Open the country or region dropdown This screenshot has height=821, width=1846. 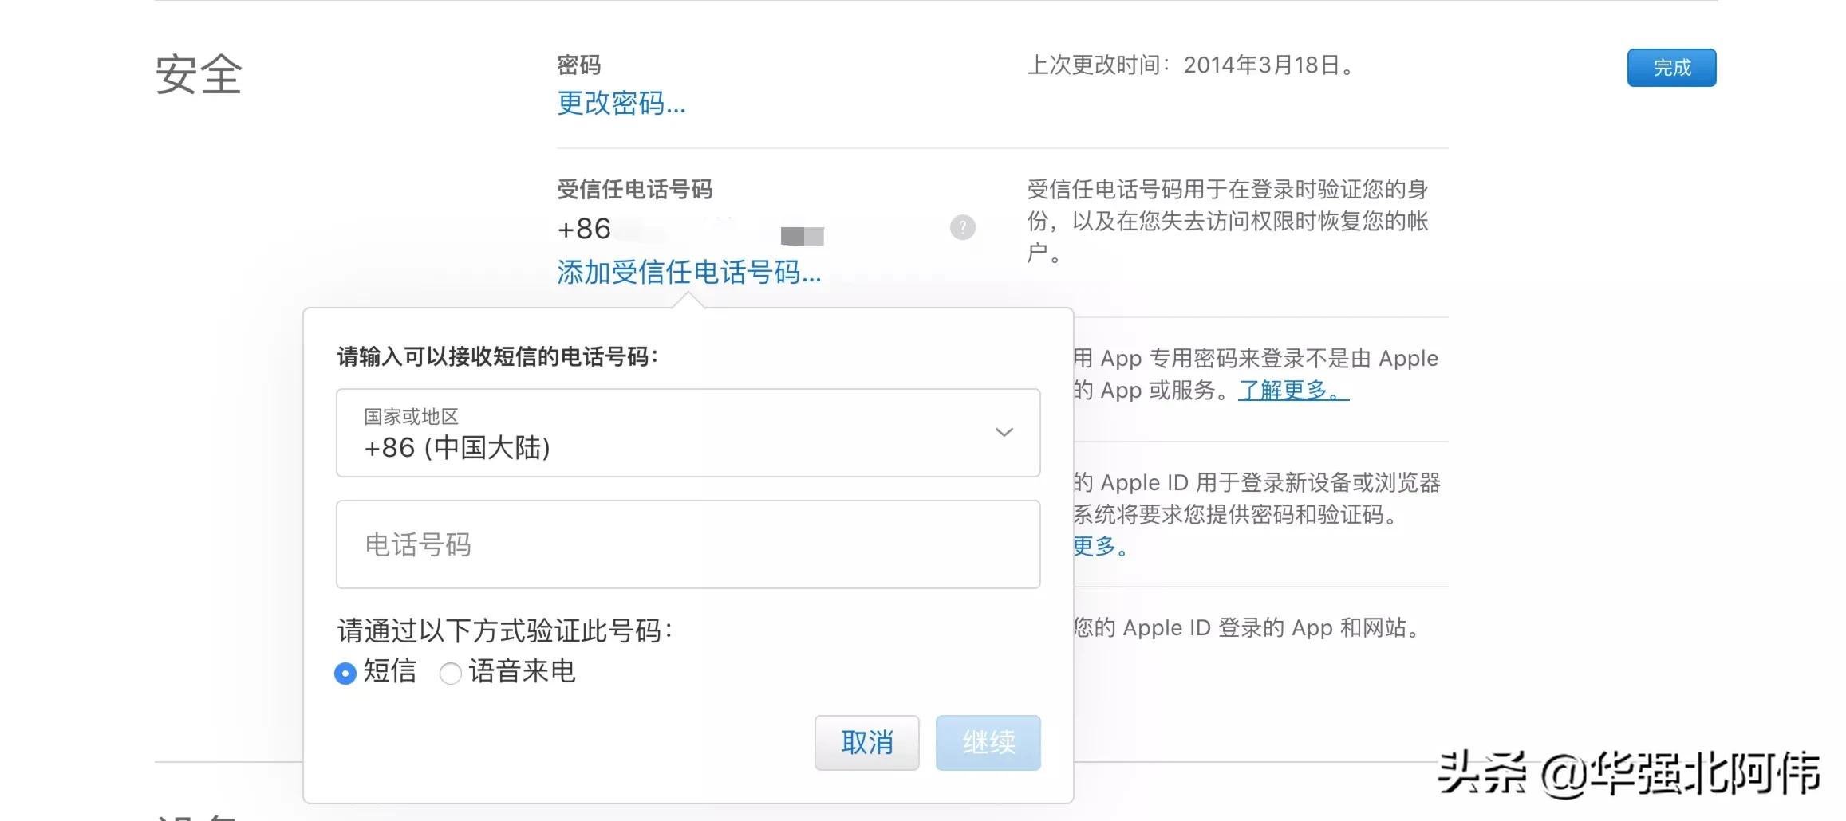tap(688, 433)
